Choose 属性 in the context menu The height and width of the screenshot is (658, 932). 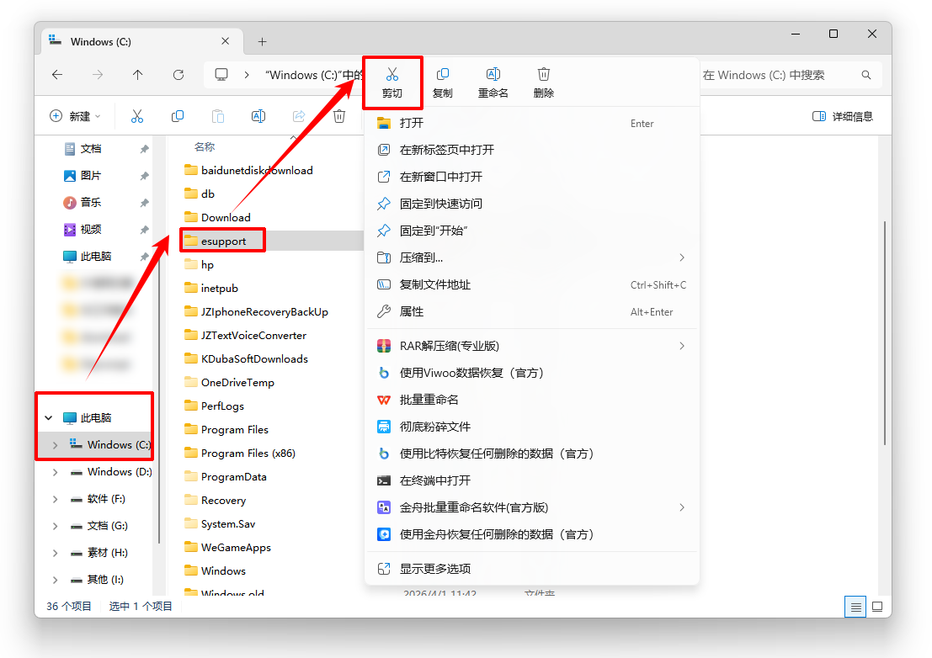531,311
